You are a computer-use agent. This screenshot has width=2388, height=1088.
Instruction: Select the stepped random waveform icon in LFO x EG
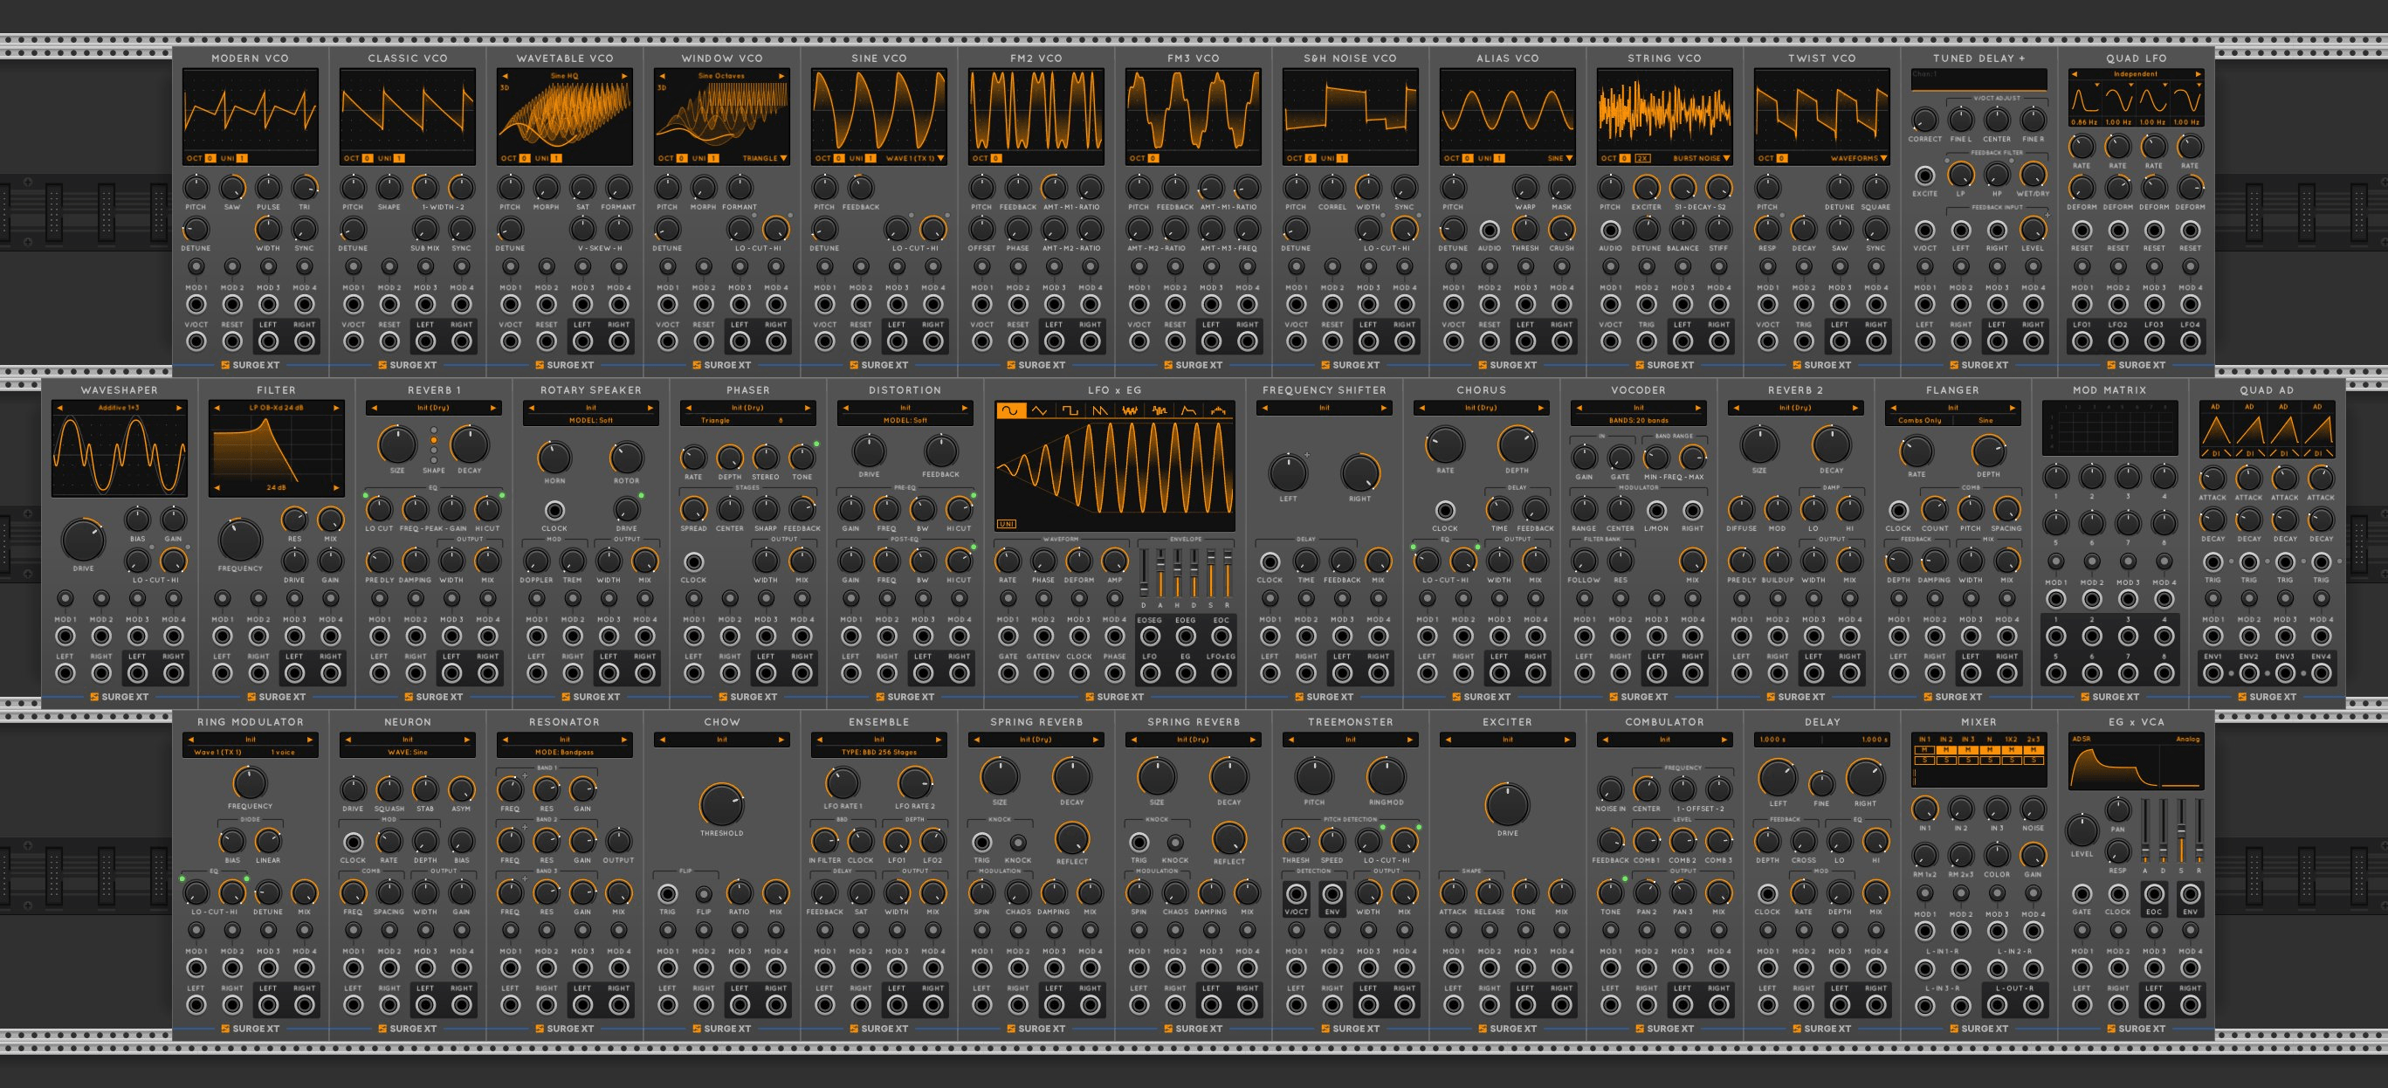1158,410
